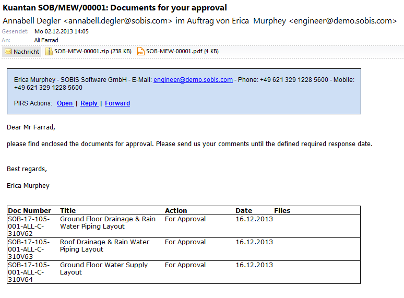Click the zip archive icon for SOB-MEW-00001.zip
The height and width of the screenshot is (298, 404).
pyautogui.click(x=49, y=52)
